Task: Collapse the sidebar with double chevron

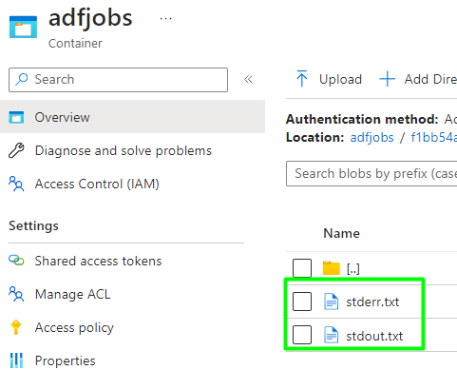Action: pos(248,79)
